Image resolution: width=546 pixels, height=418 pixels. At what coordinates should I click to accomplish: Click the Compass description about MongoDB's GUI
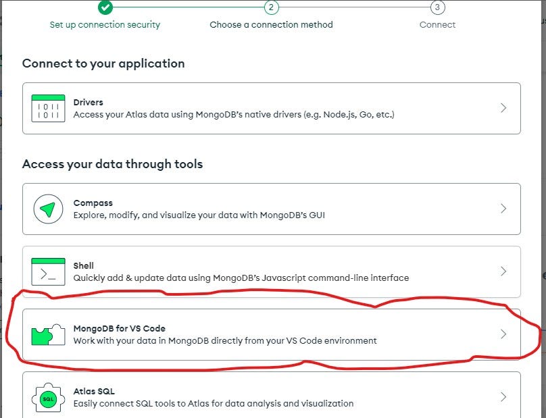click(199, 215)
